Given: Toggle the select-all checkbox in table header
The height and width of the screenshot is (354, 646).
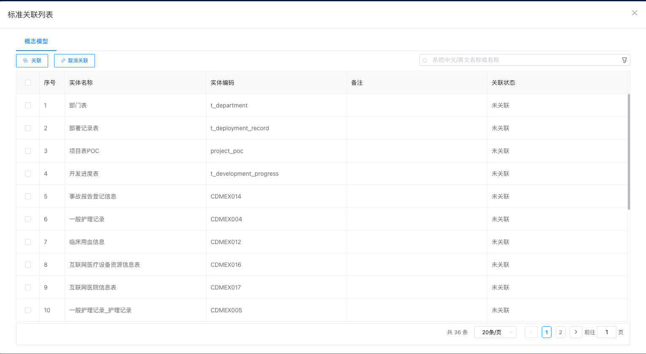Looking at the screenshot, I should (28, 83).
